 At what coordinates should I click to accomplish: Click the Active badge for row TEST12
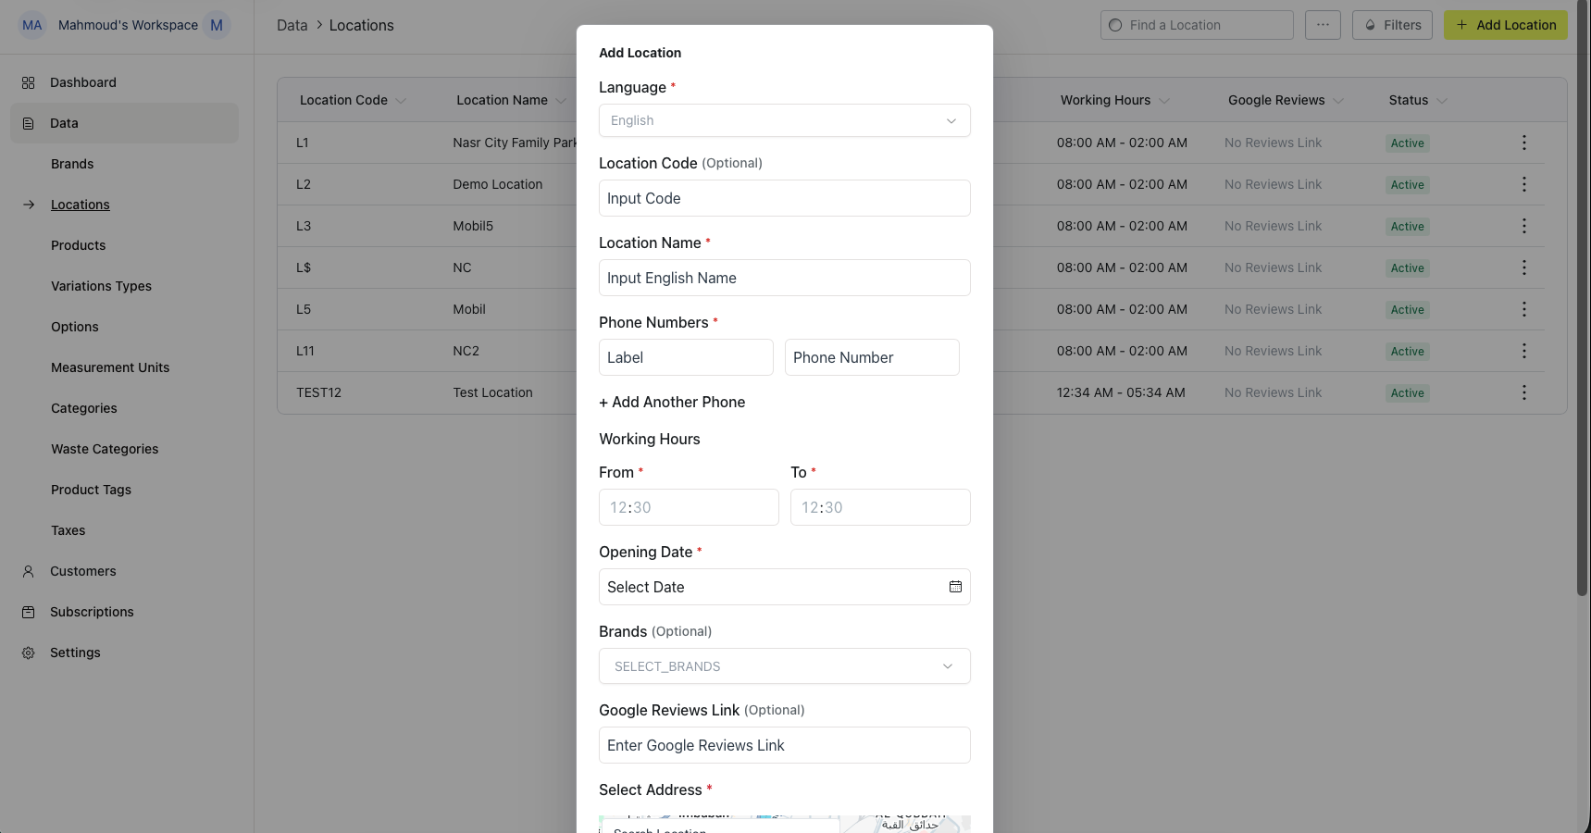[1408, 393]
